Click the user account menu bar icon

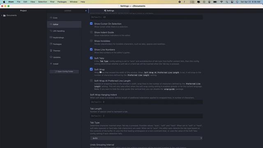[x=209, y=2]
